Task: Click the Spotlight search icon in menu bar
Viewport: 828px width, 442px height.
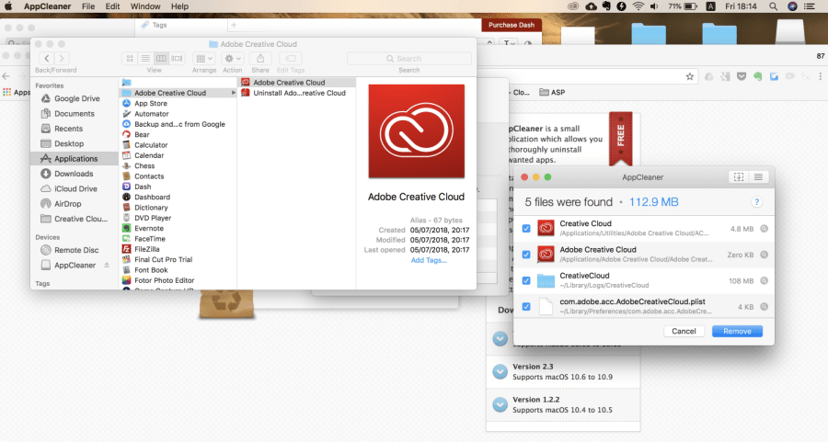Action: click(x=773, y=6)
